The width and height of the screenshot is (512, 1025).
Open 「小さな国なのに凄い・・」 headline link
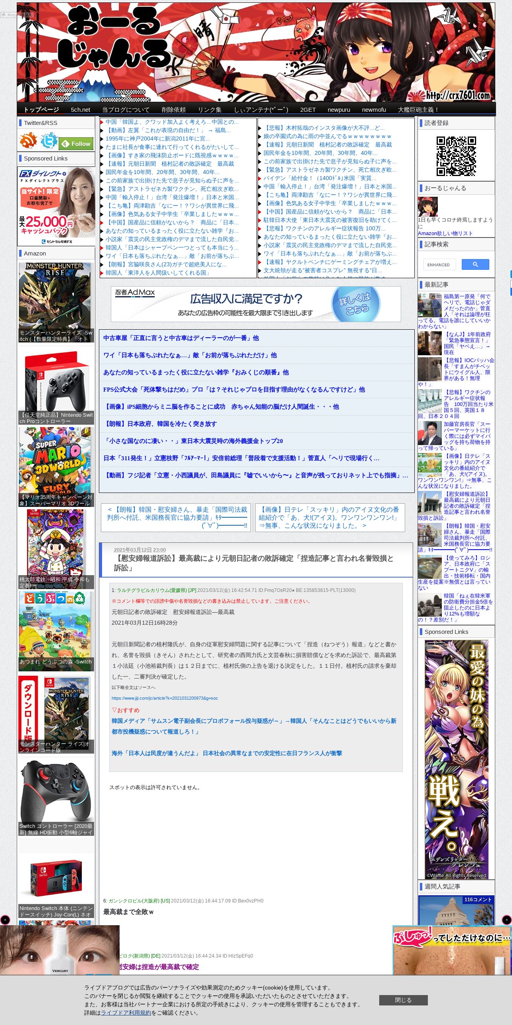point(193,441)
